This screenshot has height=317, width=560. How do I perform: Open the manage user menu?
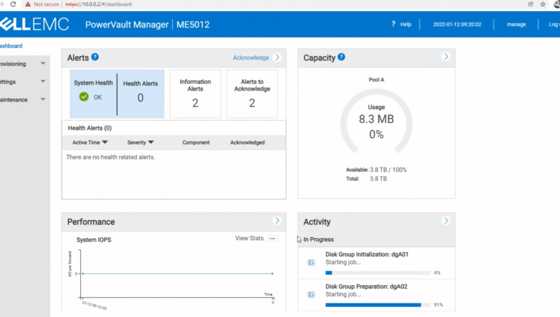pyautogui.click(x=516, y=24)
